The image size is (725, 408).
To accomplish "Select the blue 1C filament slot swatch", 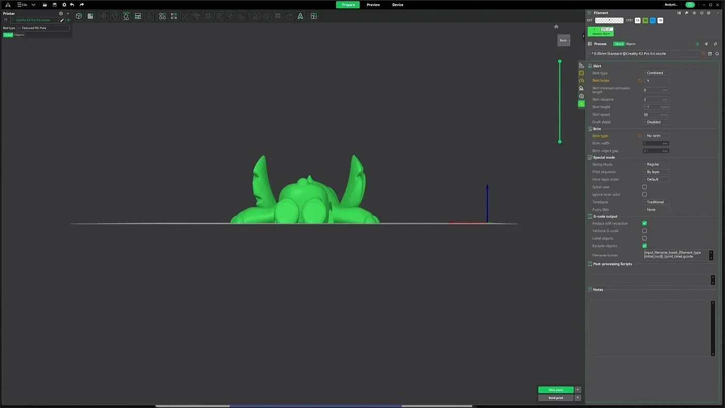I will tap(653, 21).
